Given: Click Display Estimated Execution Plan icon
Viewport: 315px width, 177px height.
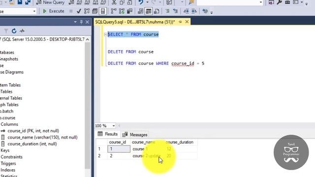Looking at the screenshot, I should [x=87, y=11].
